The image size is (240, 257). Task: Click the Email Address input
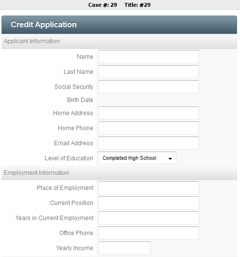149,143
